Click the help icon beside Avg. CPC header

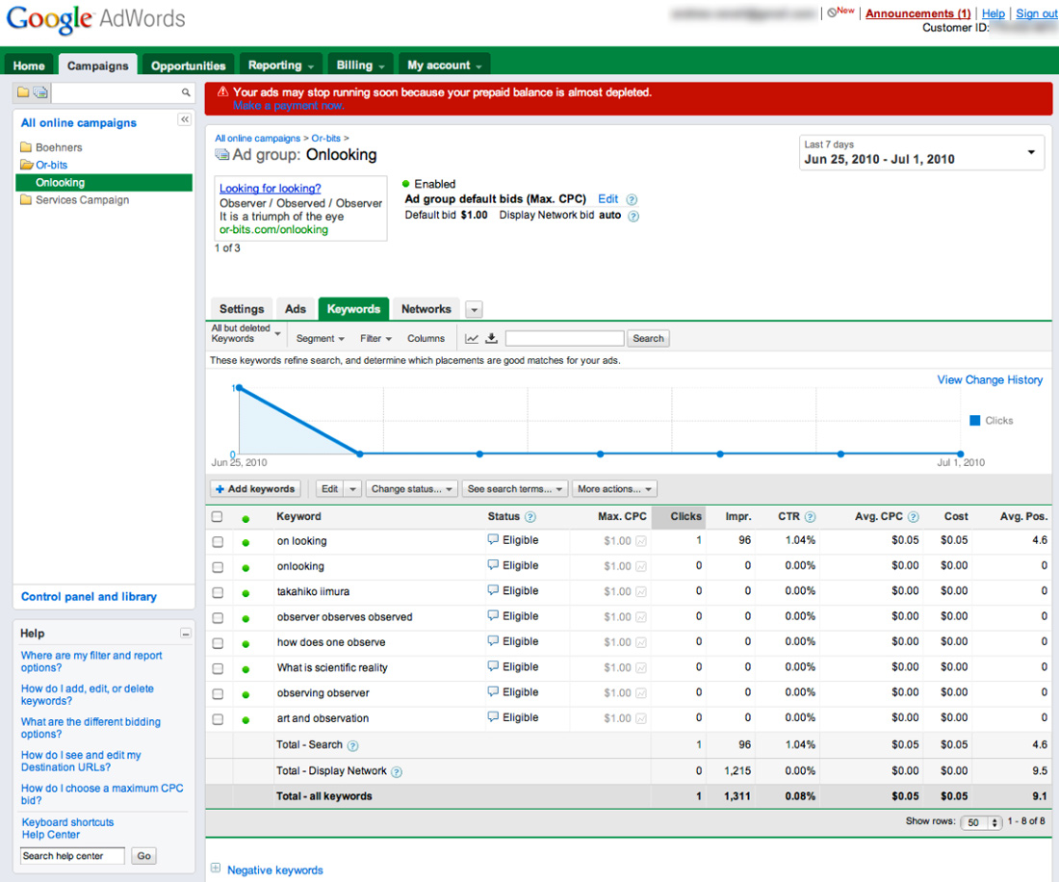click(913, 517)
